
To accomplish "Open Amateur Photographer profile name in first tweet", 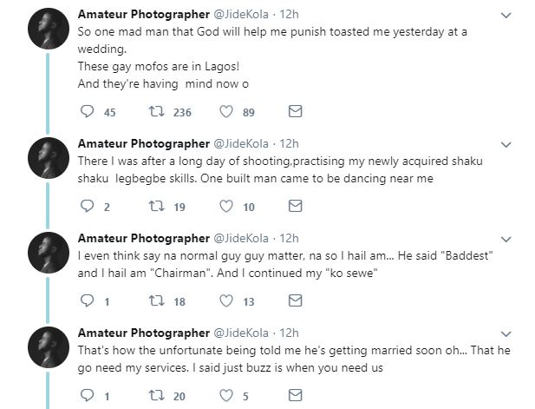I will click(144, 15).
